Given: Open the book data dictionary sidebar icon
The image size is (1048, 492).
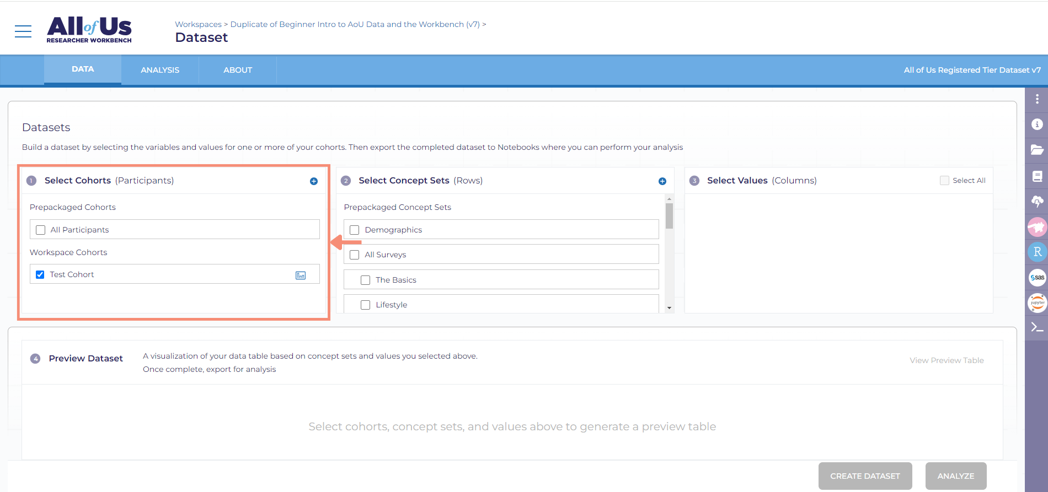Looking at the screenshot, I should (1037, 176).
